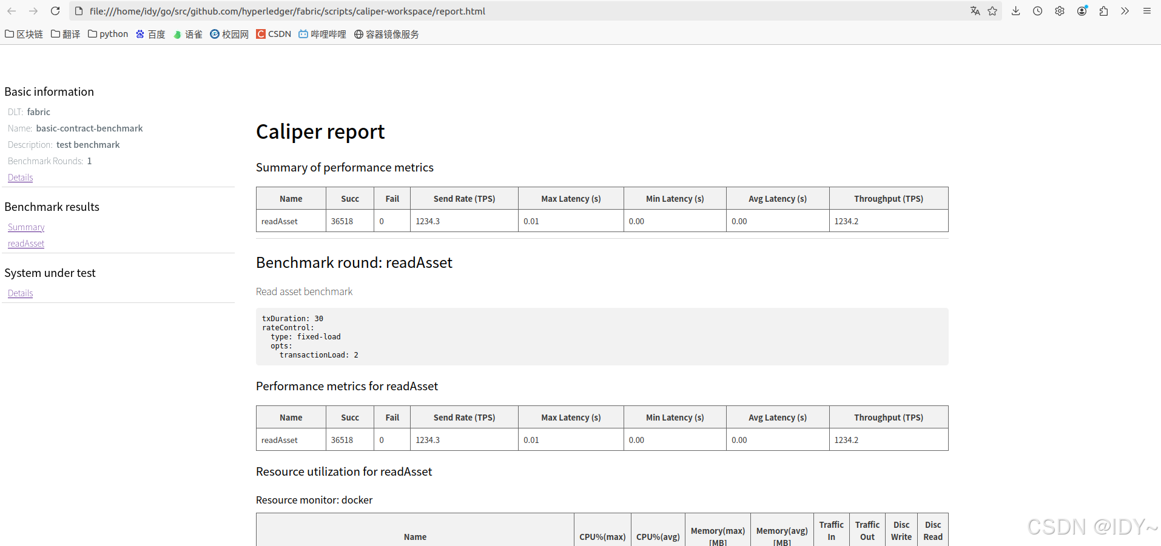Open the python bookmarks folder

pos(108,34)
